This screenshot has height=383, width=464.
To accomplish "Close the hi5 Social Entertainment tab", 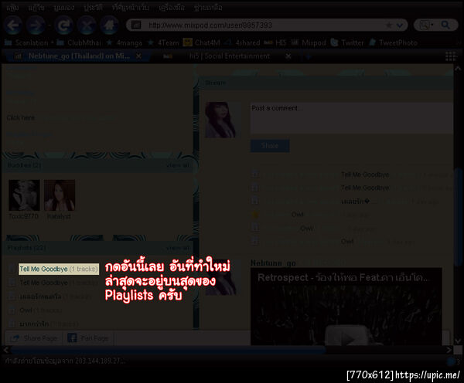I will pos(288,56).
